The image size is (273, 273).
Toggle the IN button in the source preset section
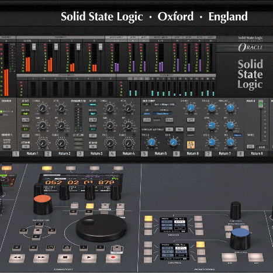coord(7,147)
